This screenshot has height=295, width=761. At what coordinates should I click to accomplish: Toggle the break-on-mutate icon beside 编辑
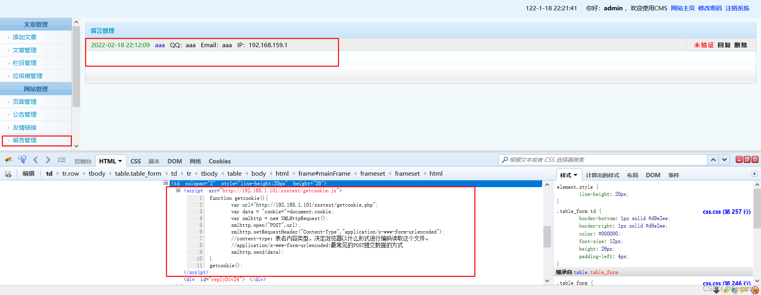coord(8,174)
